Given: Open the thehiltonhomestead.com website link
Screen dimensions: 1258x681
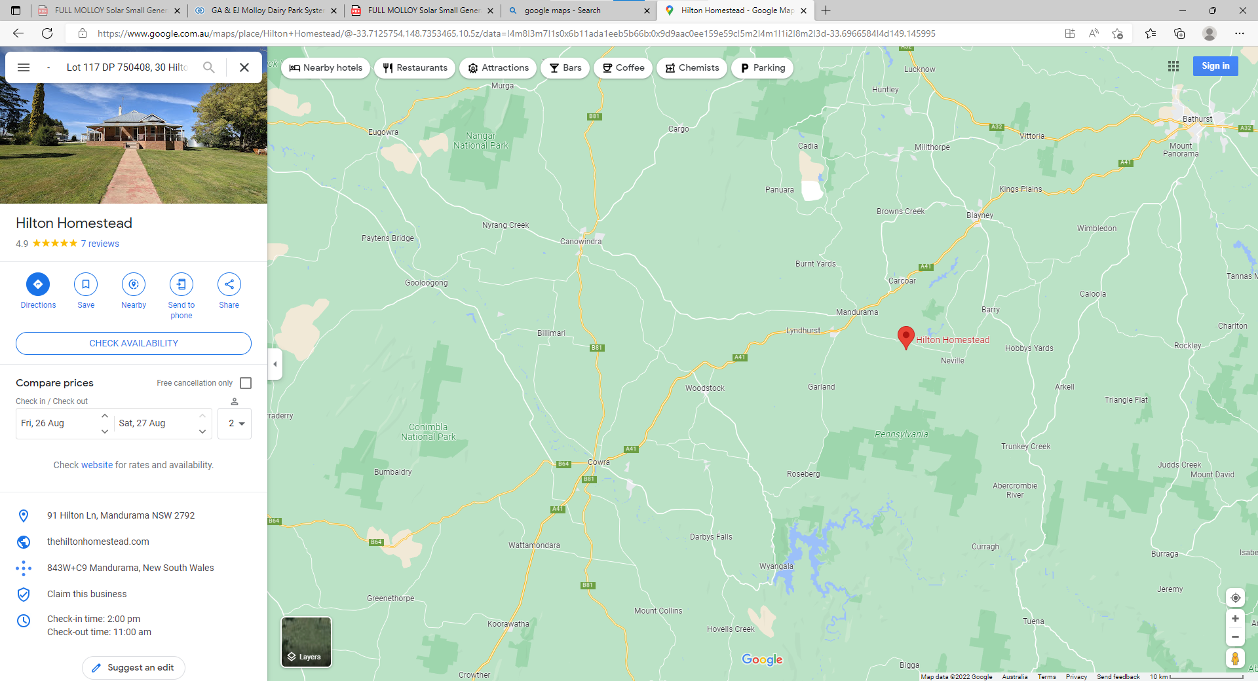Looking at the screenshot, I should [x=98, y=542].
